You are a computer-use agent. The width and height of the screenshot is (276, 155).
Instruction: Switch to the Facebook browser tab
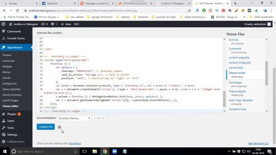pyautogui.click(x=59, y=3)
